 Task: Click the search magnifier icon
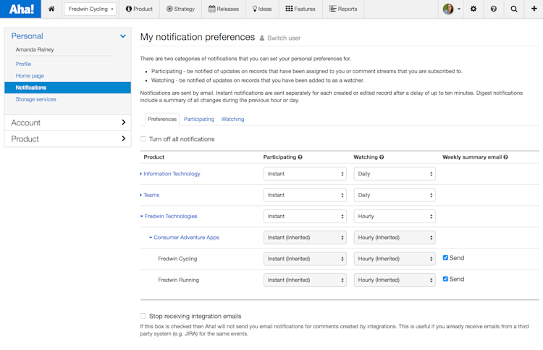pyautogui.click(x=514, y=9)
